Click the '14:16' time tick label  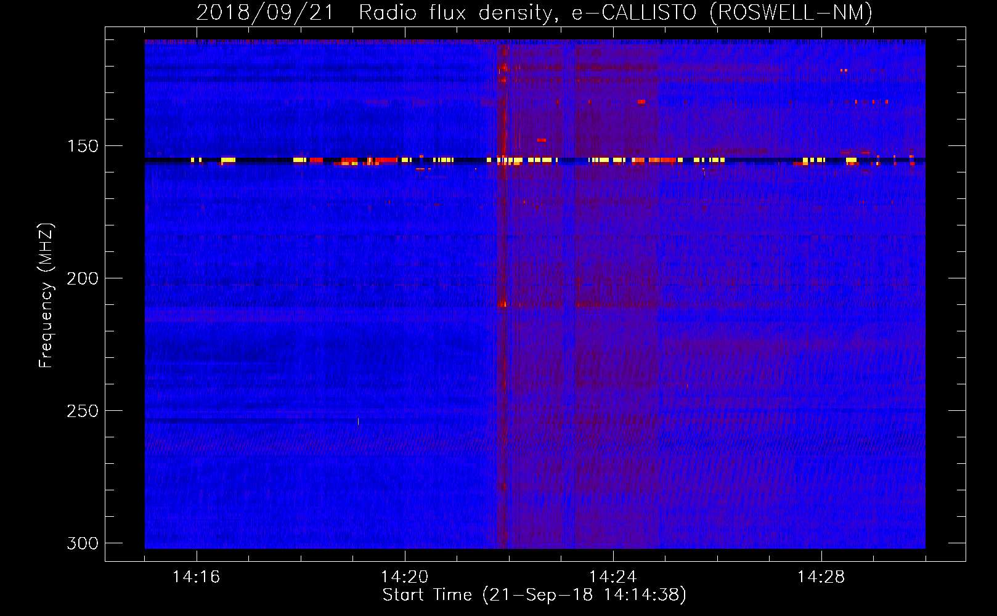click(196, 577)
